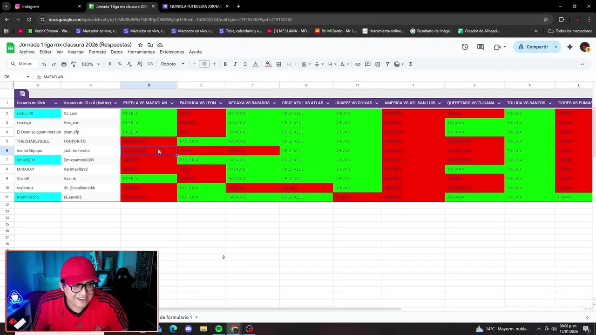Screen dimensions: 596x335
Task: Open Gemini sparkle icon
Action: point(570,47)
